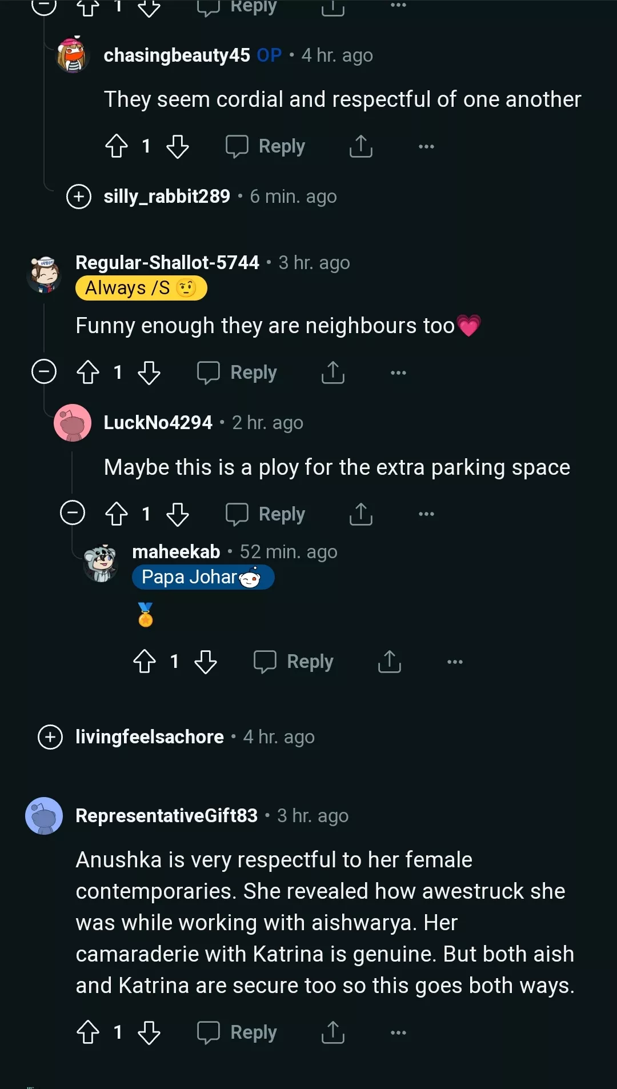Image resolution: width=617 pixels, height=1089 pixels.
Task: Open the Papa Johar user flair
Action: [202, 577]
